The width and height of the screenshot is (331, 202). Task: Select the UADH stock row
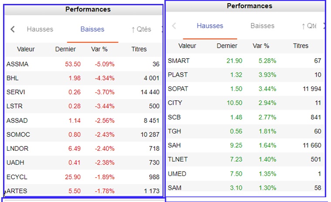(16, 162)
